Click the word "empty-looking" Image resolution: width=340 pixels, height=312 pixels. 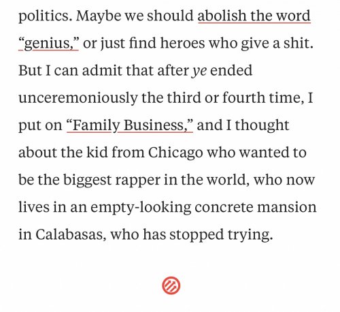[141, 208]
